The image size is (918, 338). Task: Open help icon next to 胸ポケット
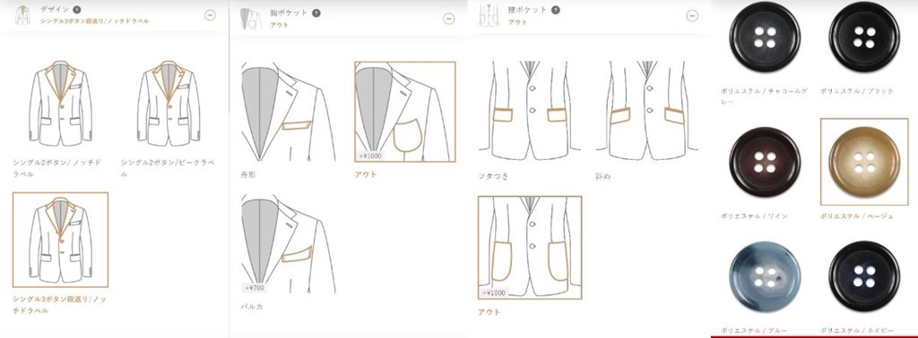pyautogui.click(x=316, y=13)
